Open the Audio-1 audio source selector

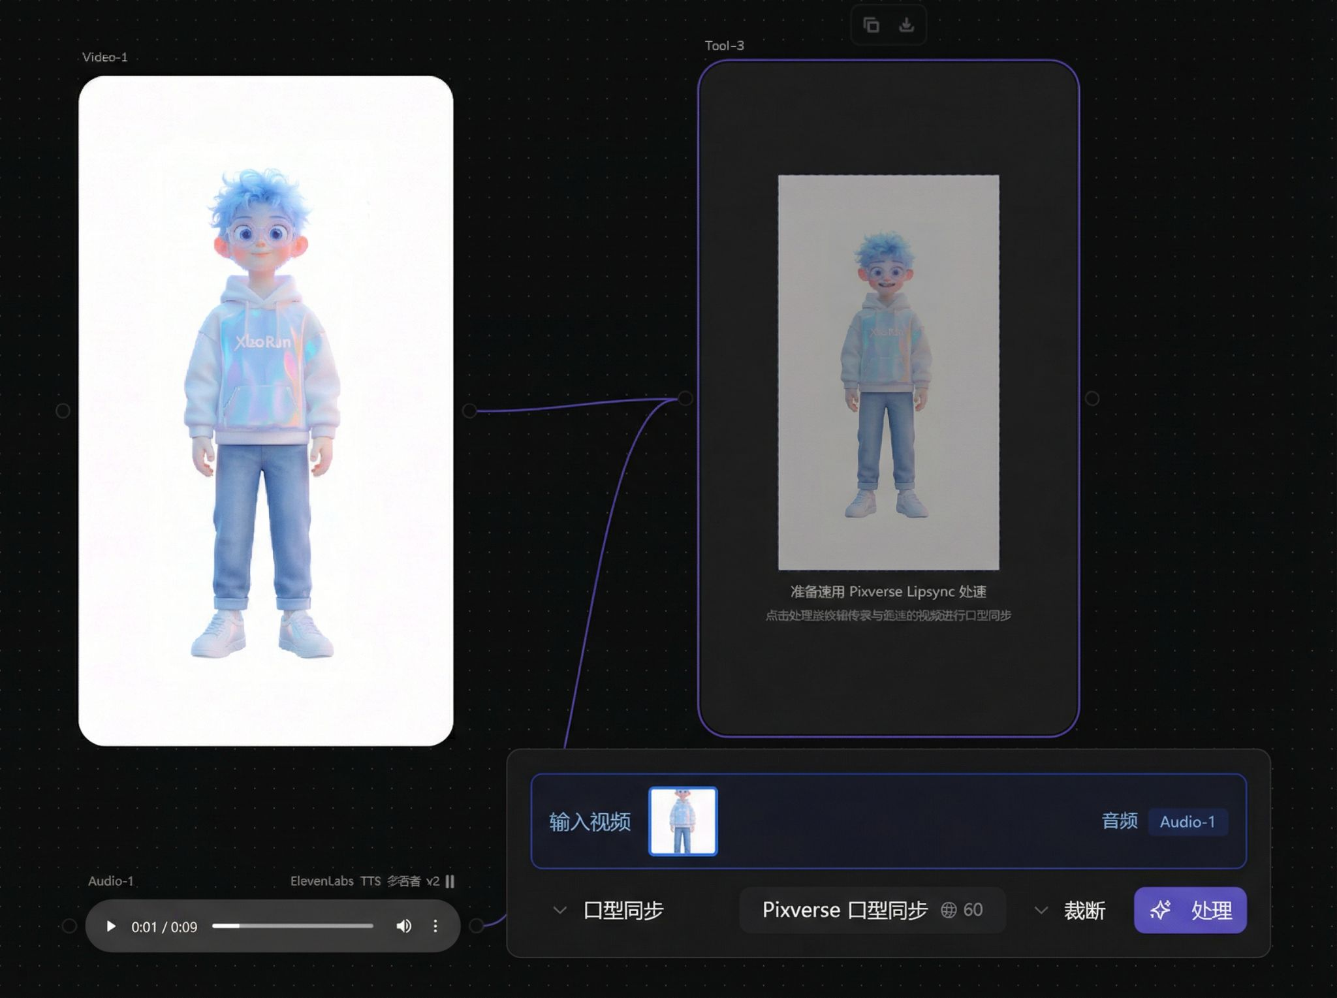(1188, 822)
